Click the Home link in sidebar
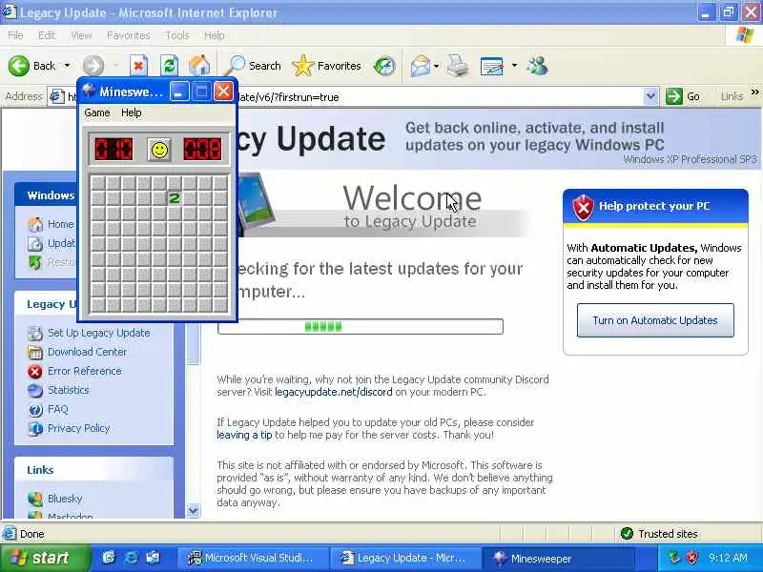Image resolution: width=763 pixels, height=572 pixels. point(60,224)
